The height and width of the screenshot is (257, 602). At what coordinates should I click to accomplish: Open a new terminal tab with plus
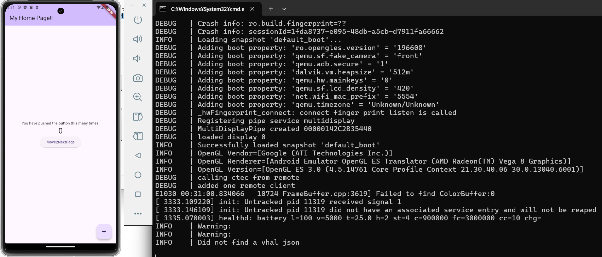[271, 9]
